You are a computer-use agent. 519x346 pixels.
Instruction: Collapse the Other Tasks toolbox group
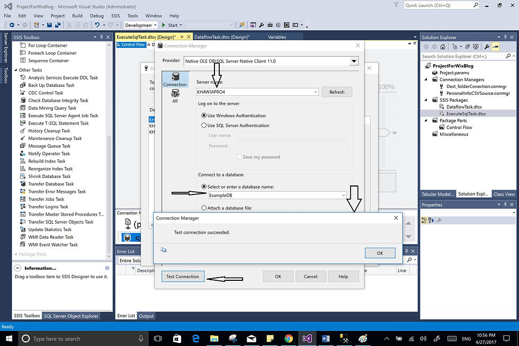(15, 70)
